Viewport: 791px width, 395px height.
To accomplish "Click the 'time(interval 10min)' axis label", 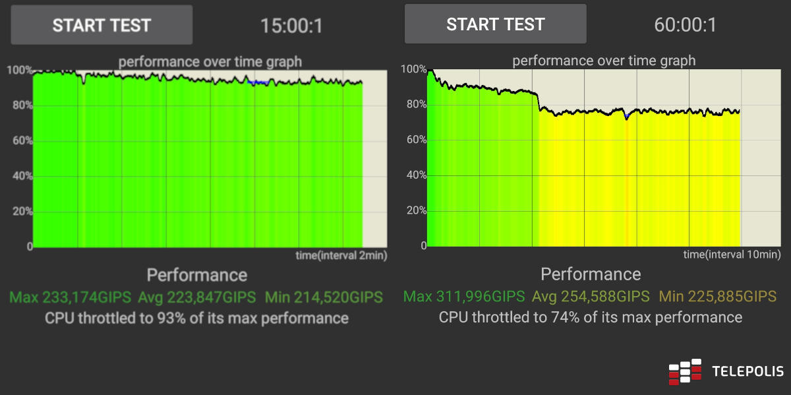I will coord(732,255).
